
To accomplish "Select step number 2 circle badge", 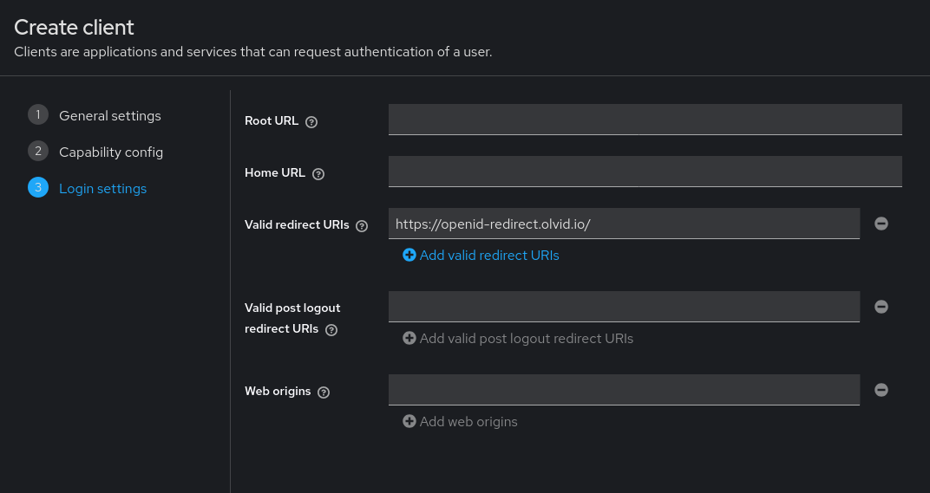I will 38,151.
